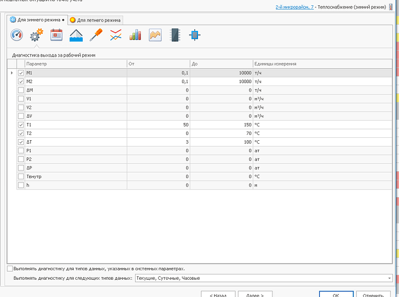Select the 'Для зимнего режима' tab

coord(36,20)
